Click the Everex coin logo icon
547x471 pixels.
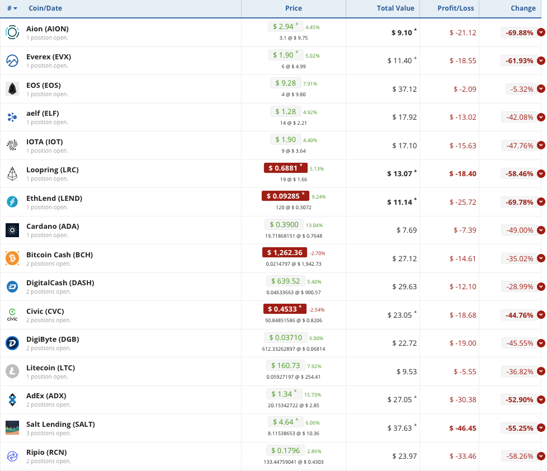pyautogui.click(x=12, y=61)
